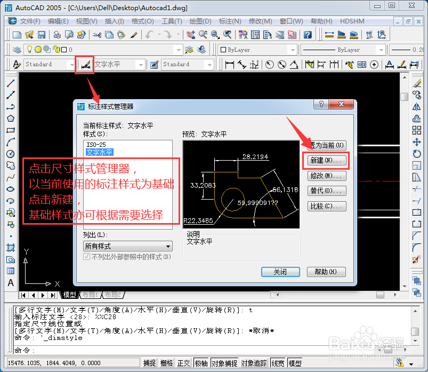Click the horizontal scrollbar of drawing area
Image resolution: width=428 pixels, height=372 pixels.
point(336,295)
